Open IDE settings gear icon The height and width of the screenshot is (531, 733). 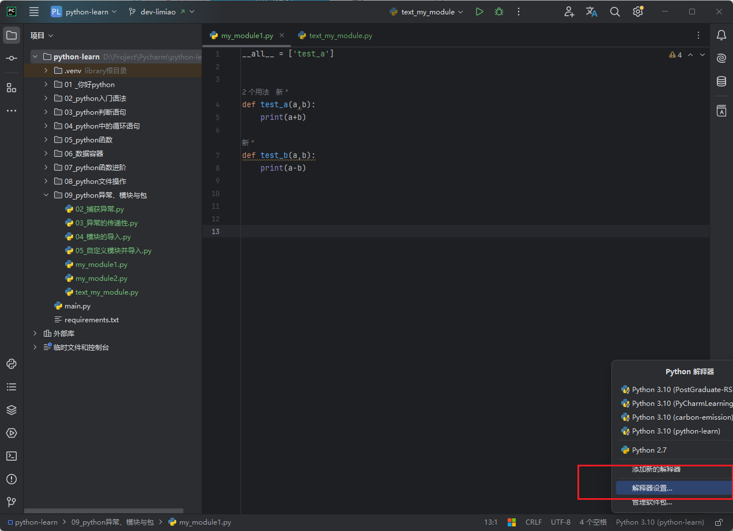click(x=638, y=12)
